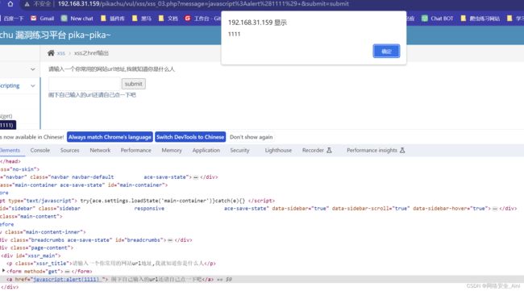Screen dimensions: 524x291
Task: Click the browser address bar URL
Action: point(203,4)
